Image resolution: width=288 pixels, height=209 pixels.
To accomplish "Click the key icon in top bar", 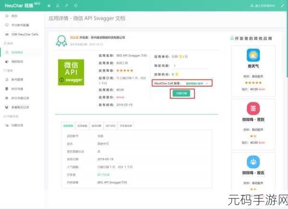I will [x=67, y=6].
